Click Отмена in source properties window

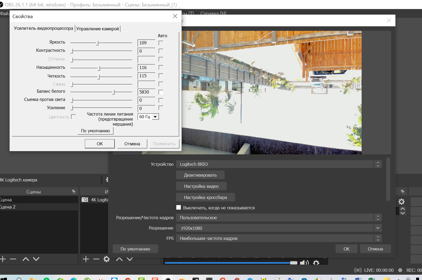375,249
